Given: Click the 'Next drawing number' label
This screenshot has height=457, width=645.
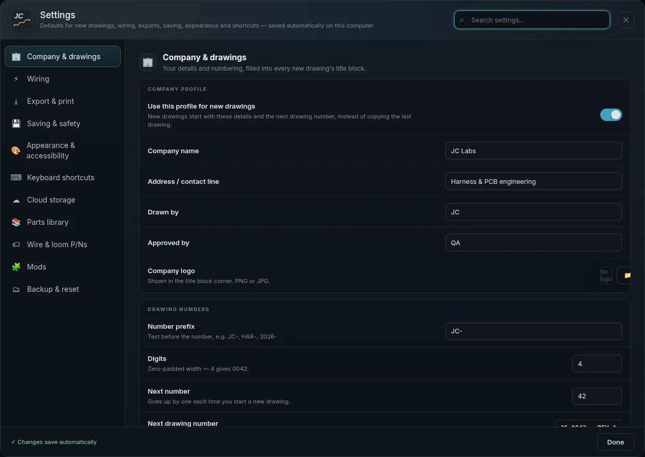Looking at the screenshot, I should click(183, 423).
